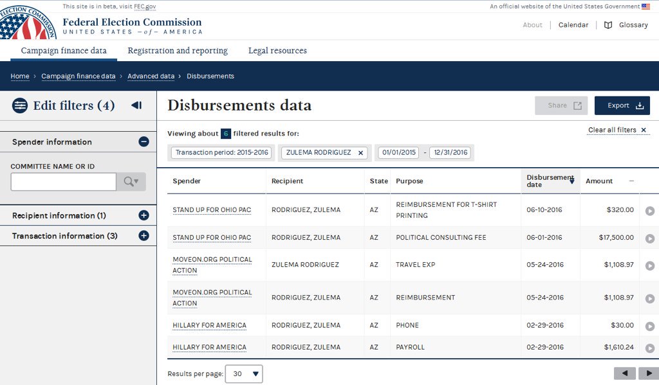Viewport: 659px width, 385px height.
Task: Open the Results per page dropdown
Action: pyautogui.click(x=244, y=373)
